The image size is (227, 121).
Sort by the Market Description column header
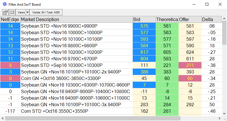[76, 19]
